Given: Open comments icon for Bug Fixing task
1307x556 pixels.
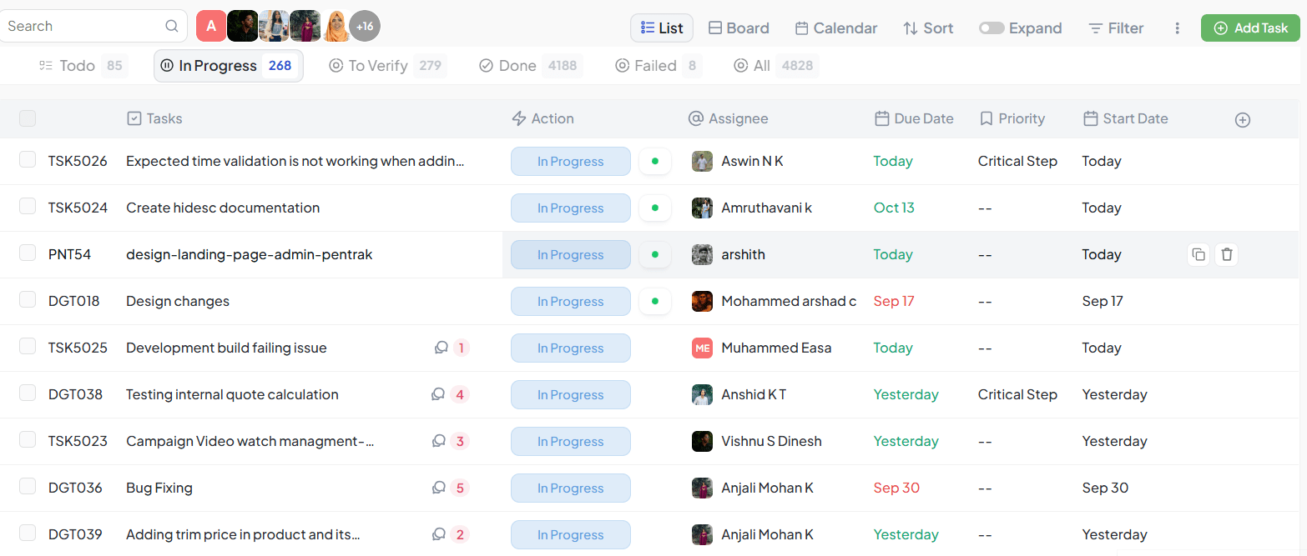Looking at the screenshot, I should (439, 488).
